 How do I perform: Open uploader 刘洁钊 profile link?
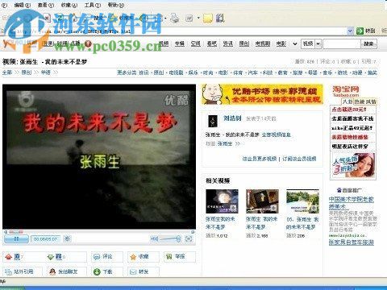coord(232,118)
